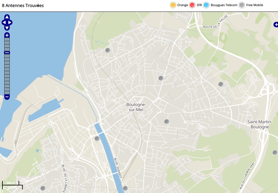The width and height of the screenshot is (278, 193).
Task: Zoom out using bottom minus button
Action: click(7, 97)
